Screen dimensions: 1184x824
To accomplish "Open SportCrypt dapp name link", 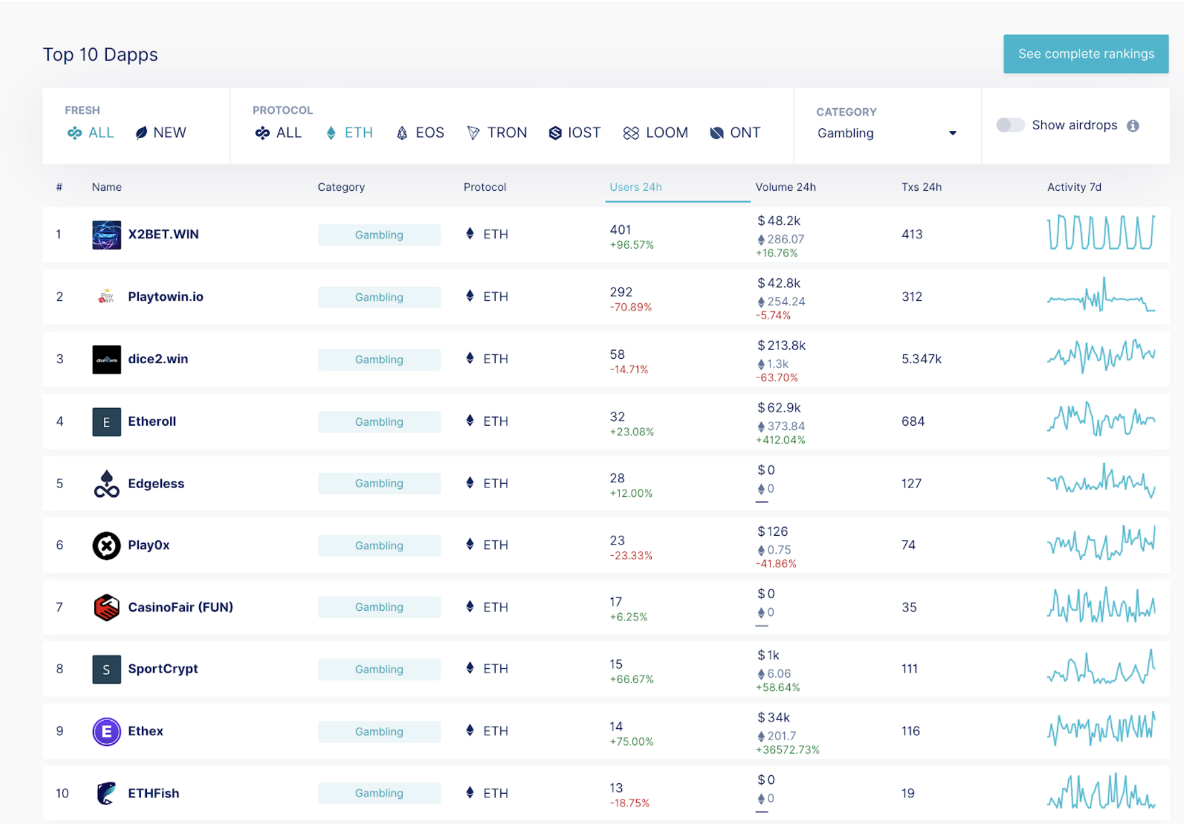I will pos(163,669).
